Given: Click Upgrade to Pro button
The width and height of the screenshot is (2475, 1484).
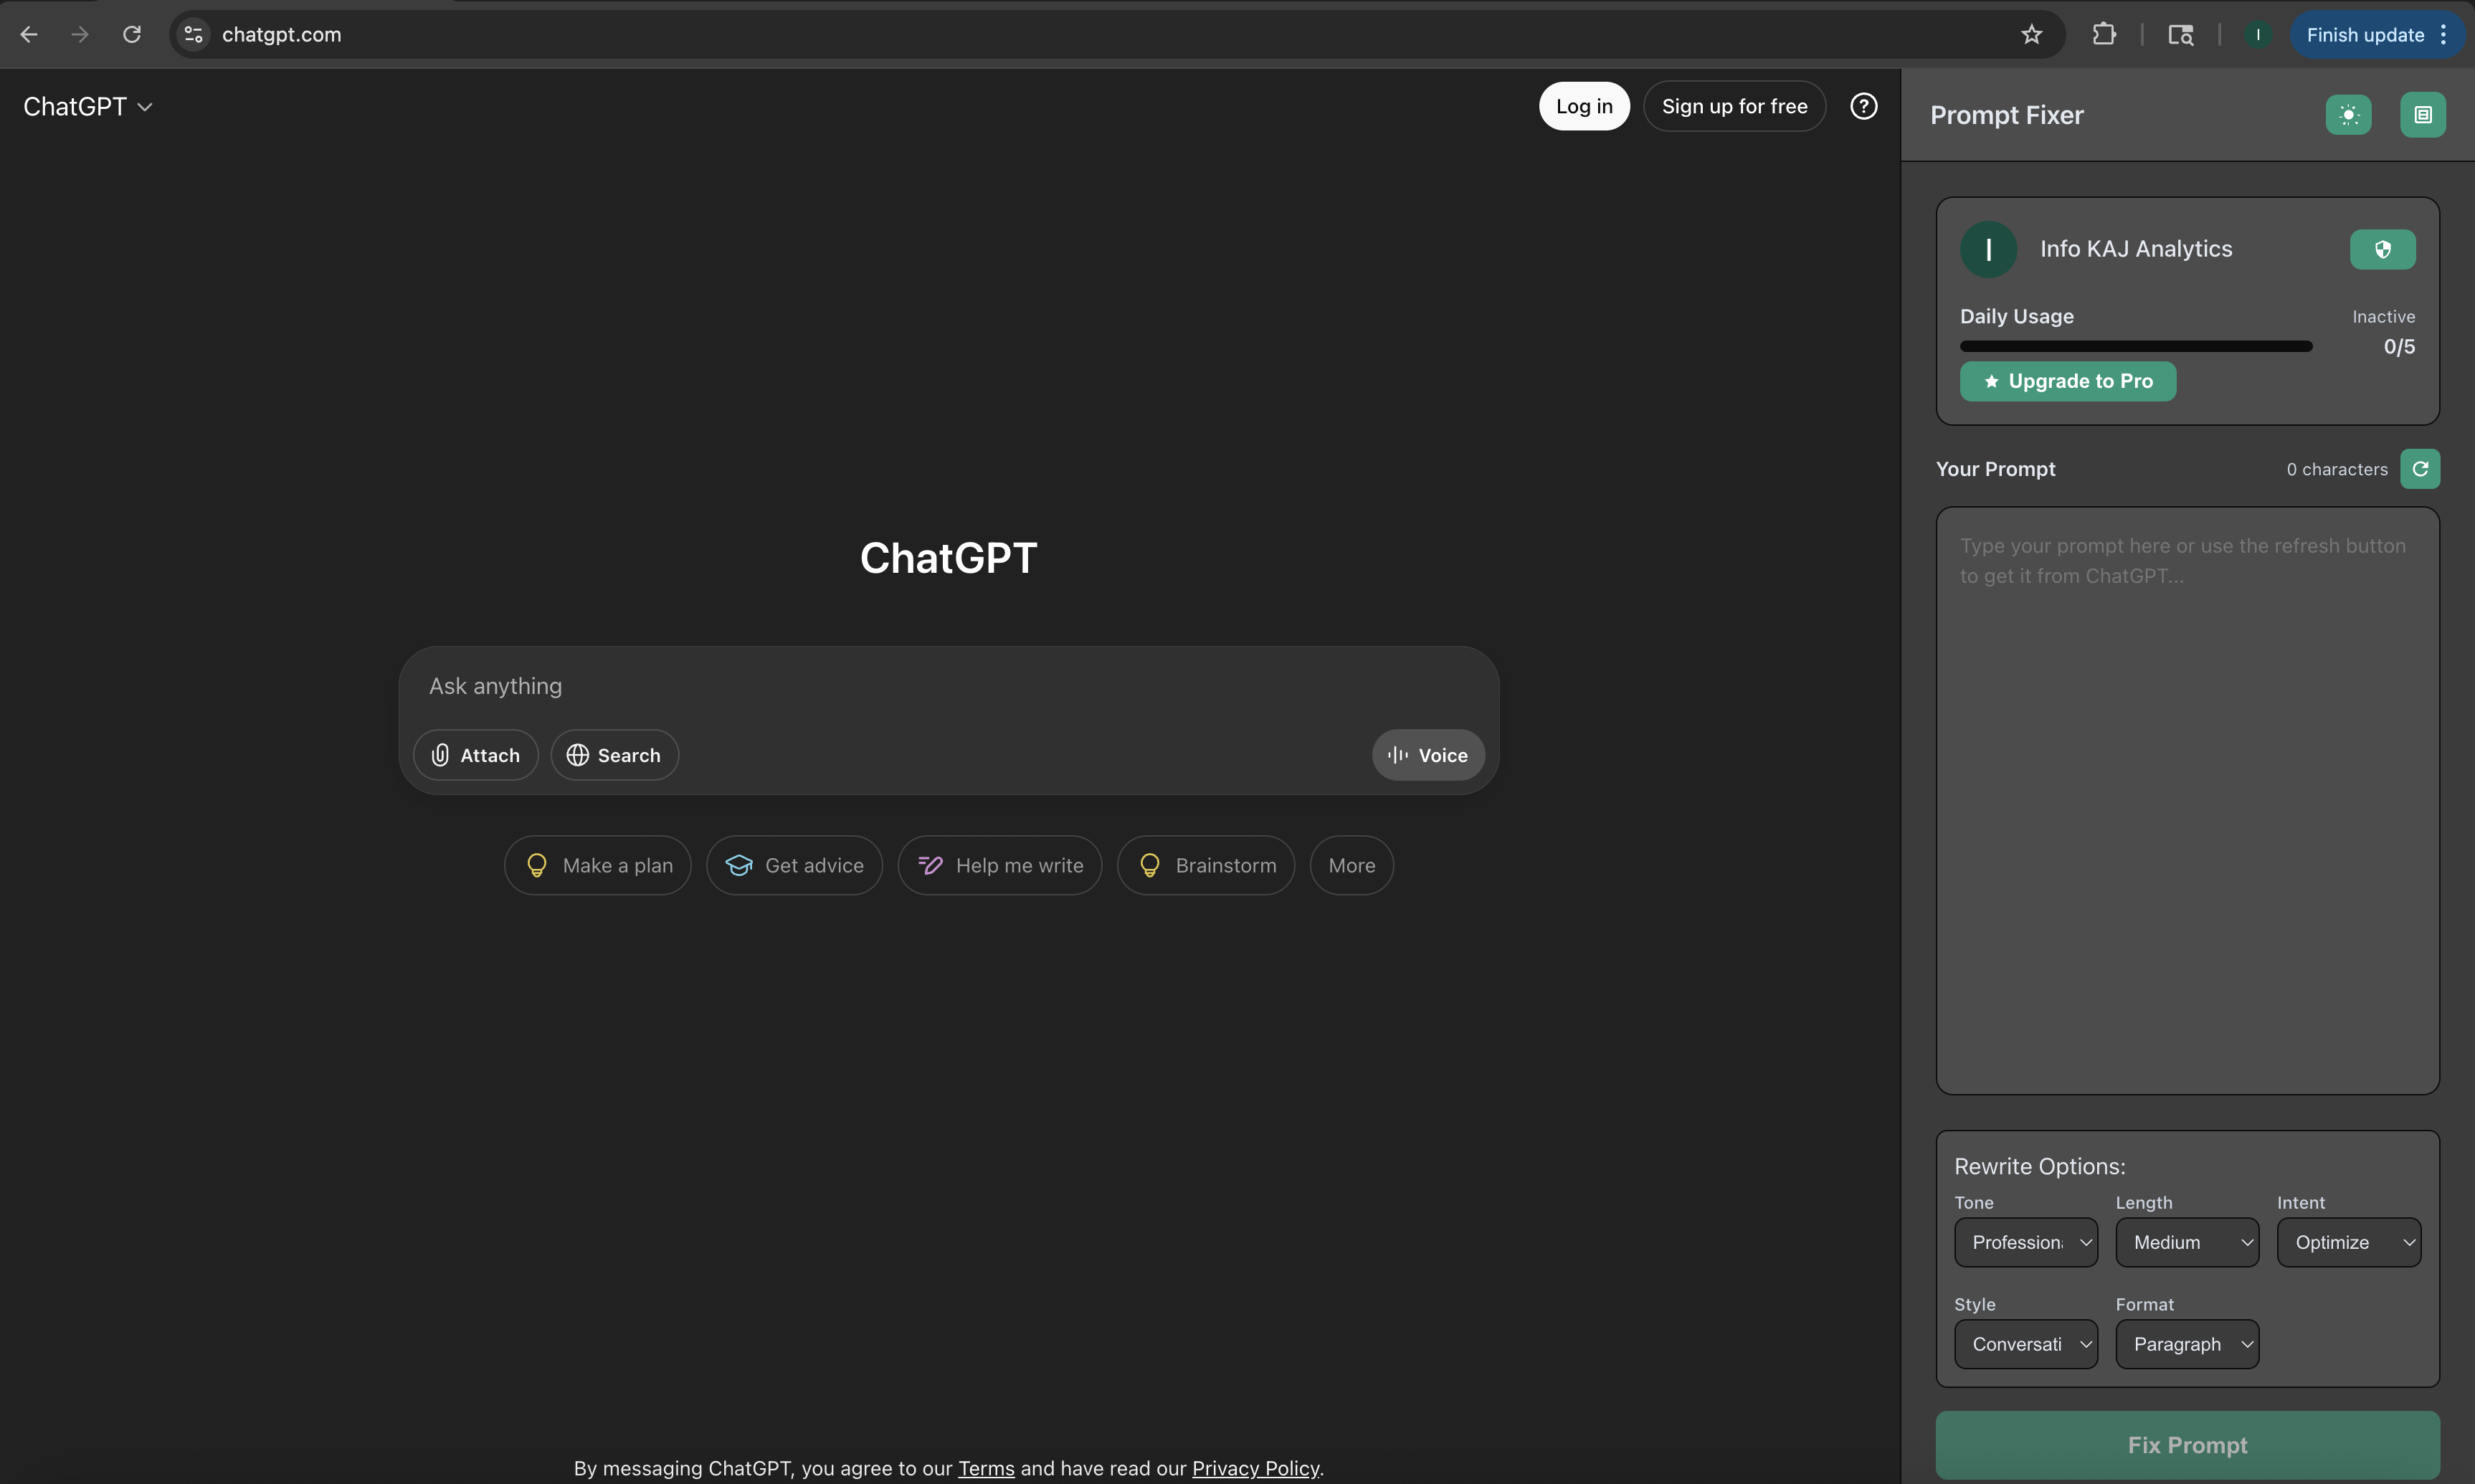Looking at the screenshot, I should [x=2067, y=381].
